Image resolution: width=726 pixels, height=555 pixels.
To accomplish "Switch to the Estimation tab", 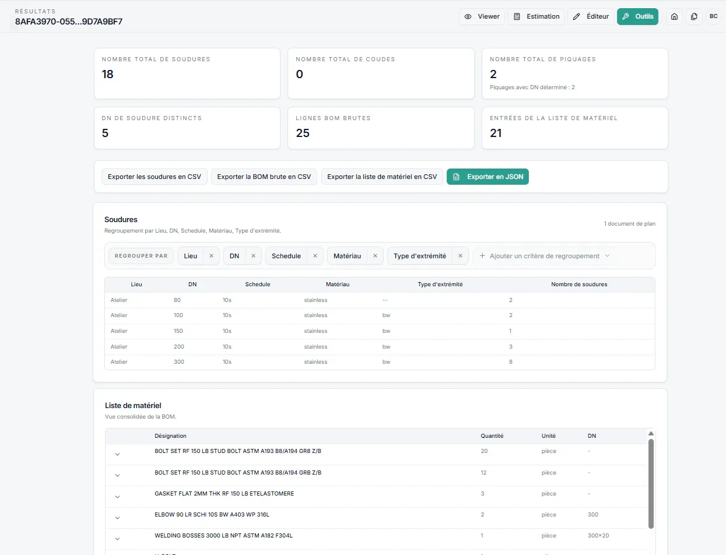I will click(x=536, y=16).
